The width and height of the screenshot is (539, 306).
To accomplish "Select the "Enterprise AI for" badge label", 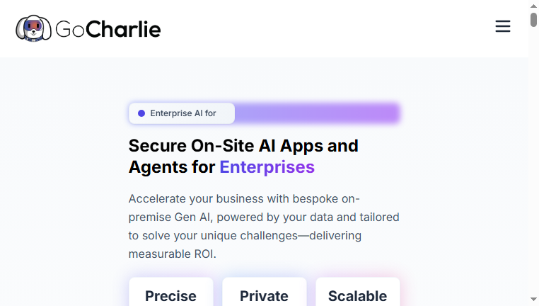I will tap(183, 113).
